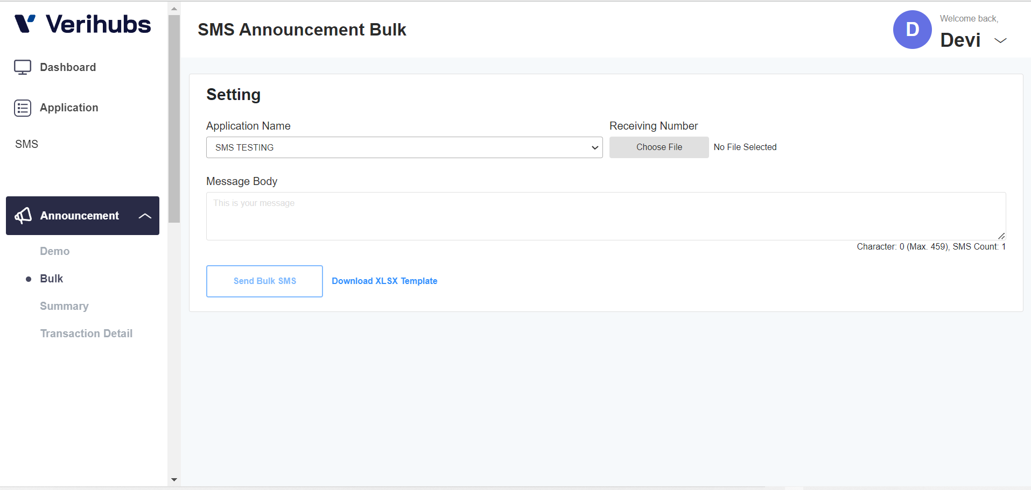Open the Demo submenu item
This screenshot has width=1031, height=490.
click(55, 251)
